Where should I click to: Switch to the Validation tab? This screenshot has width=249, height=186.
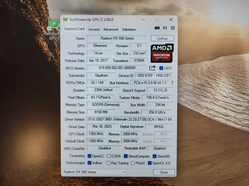pyautogui.click(x=129, y=29)
